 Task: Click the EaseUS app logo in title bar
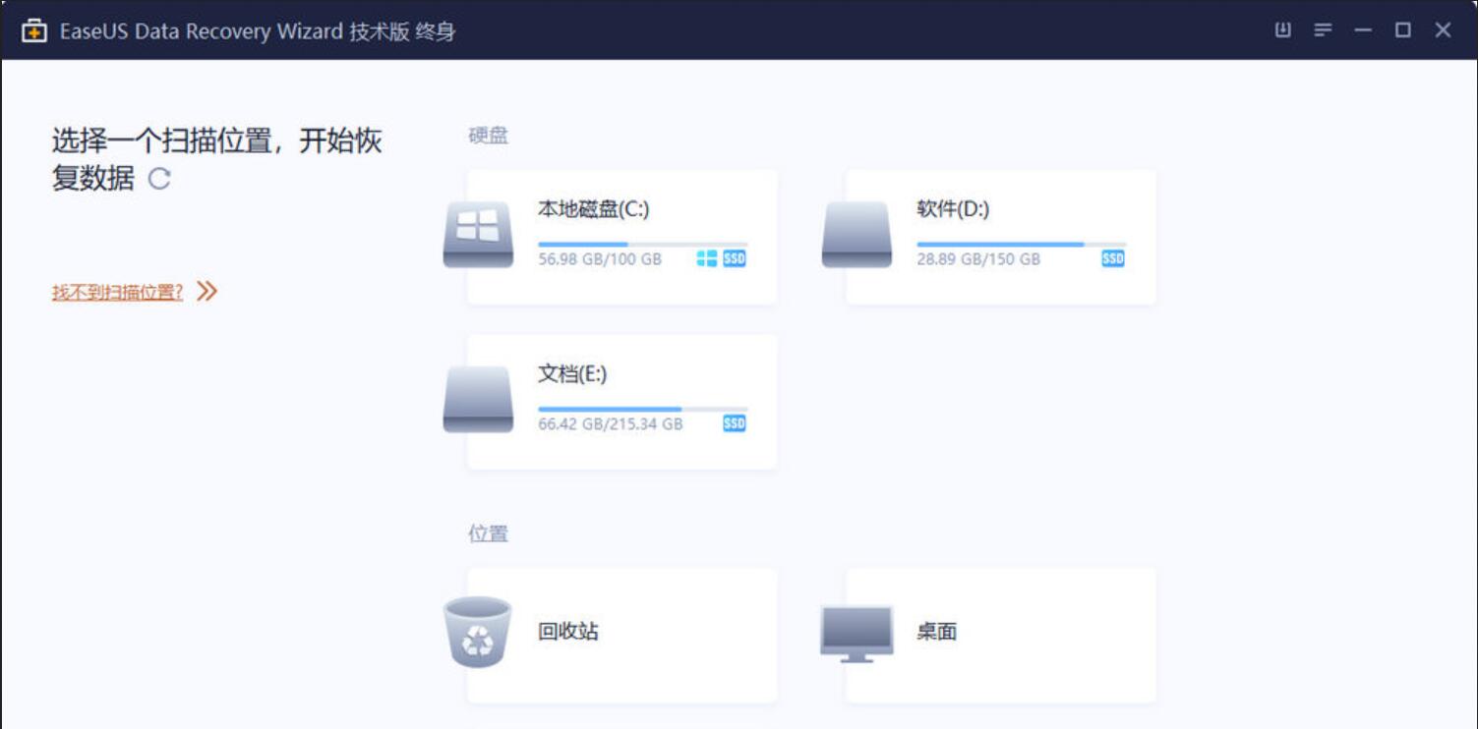34,30
